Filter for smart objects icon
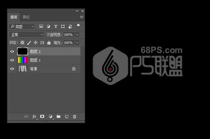Image resolution: width=210 pixels, height=139 pixels. tap(70, 26)
